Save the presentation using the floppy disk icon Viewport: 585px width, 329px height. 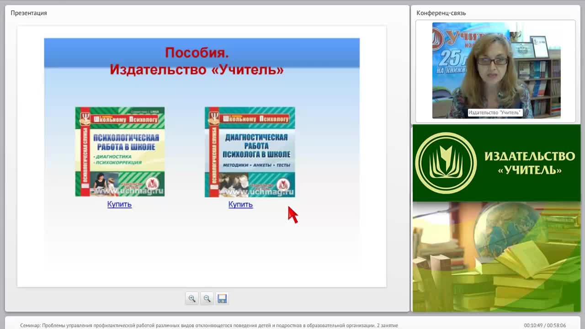[222, 298]
